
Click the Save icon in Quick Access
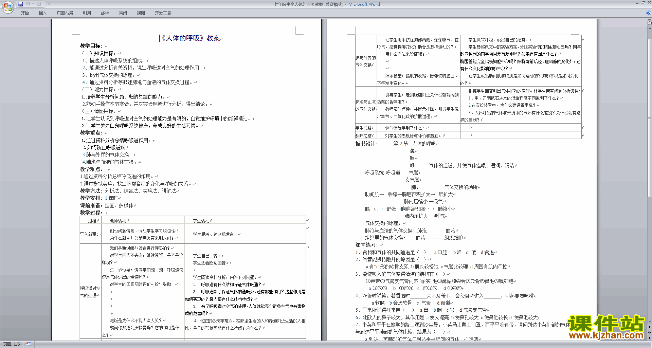pyautogui.click(x=21, y=4)
